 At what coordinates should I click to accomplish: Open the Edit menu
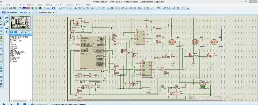8,5
